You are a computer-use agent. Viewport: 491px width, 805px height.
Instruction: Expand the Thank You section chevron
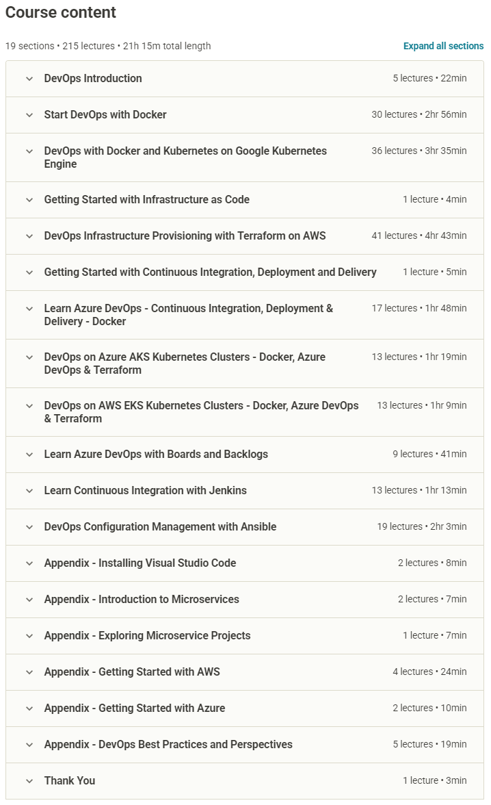point(29,781)
